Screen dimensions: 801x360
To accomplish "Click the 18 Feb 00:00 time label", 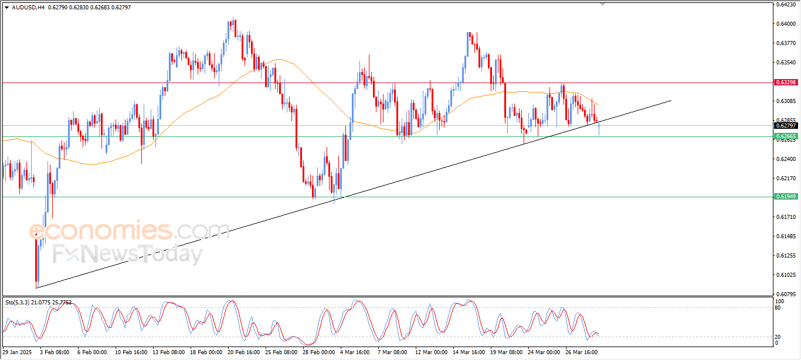I will point(206,352).
